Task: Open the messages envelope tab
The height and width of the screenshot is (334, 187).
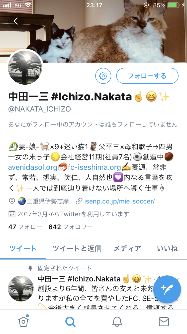Action: pos(164,322)
